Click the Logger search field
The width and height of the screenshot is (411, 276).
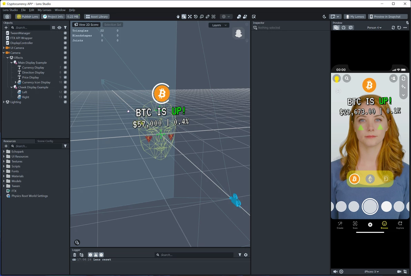click(x=194, y=255)
